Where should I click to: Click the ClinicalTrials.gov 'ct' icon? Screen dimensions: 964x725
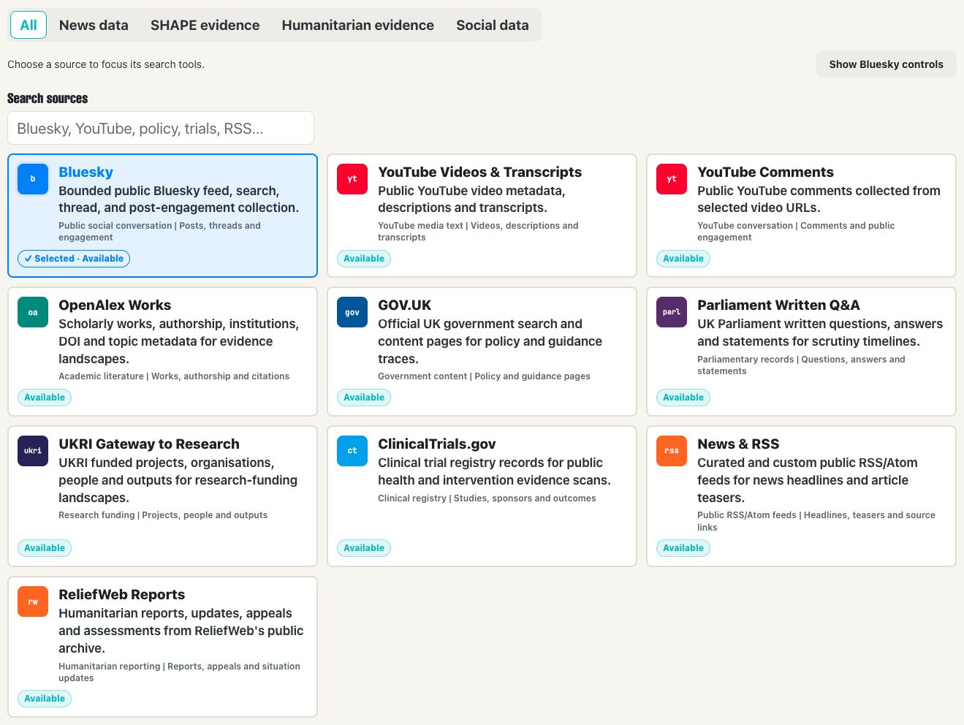(352, 451)
